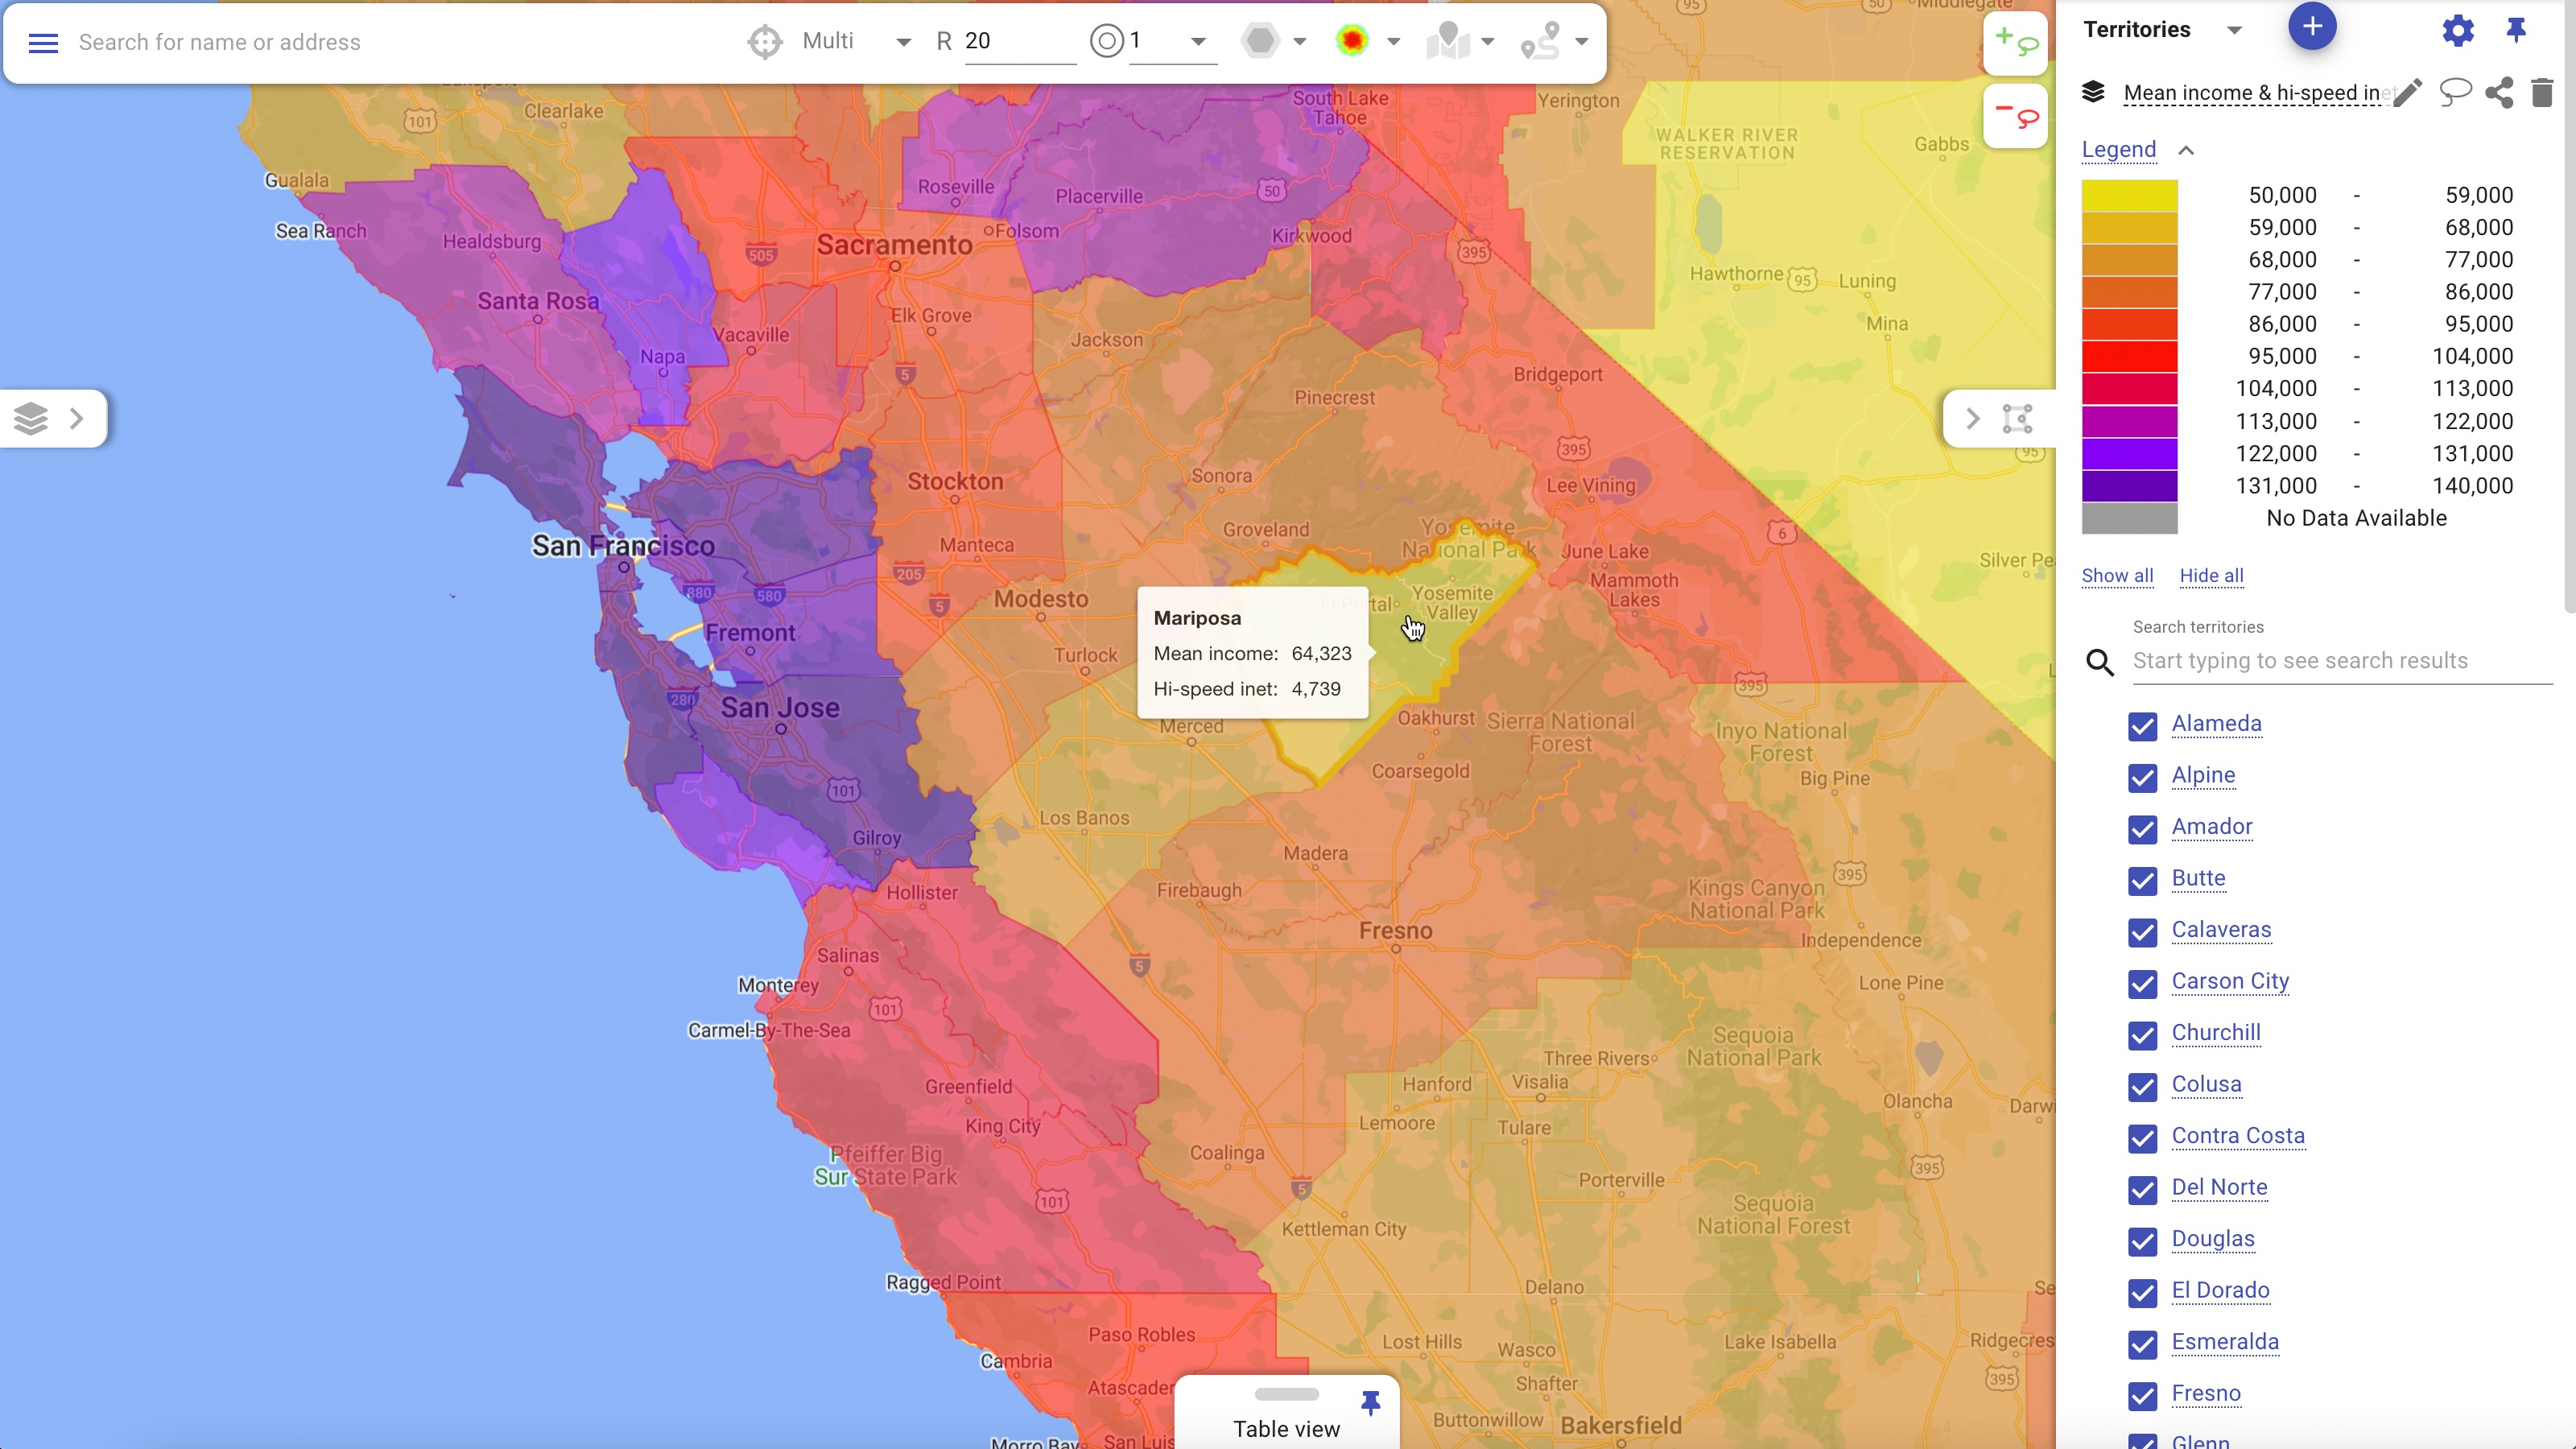Image resolution: width=2576 pixels, height=1449 pixels.
Task: Open the layers panel on the map
Action: (30, 417)
